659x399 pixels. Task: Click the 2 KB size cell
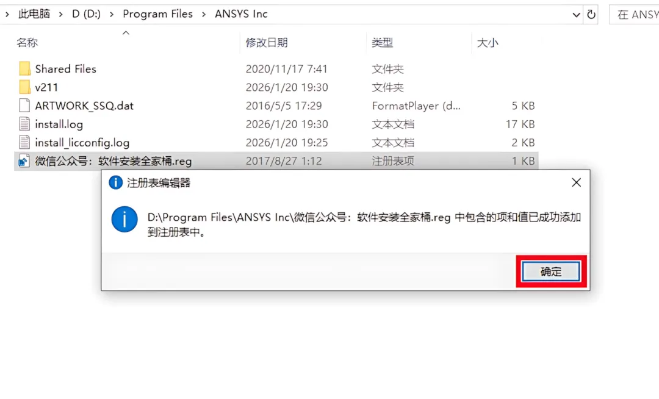[523, 143]
